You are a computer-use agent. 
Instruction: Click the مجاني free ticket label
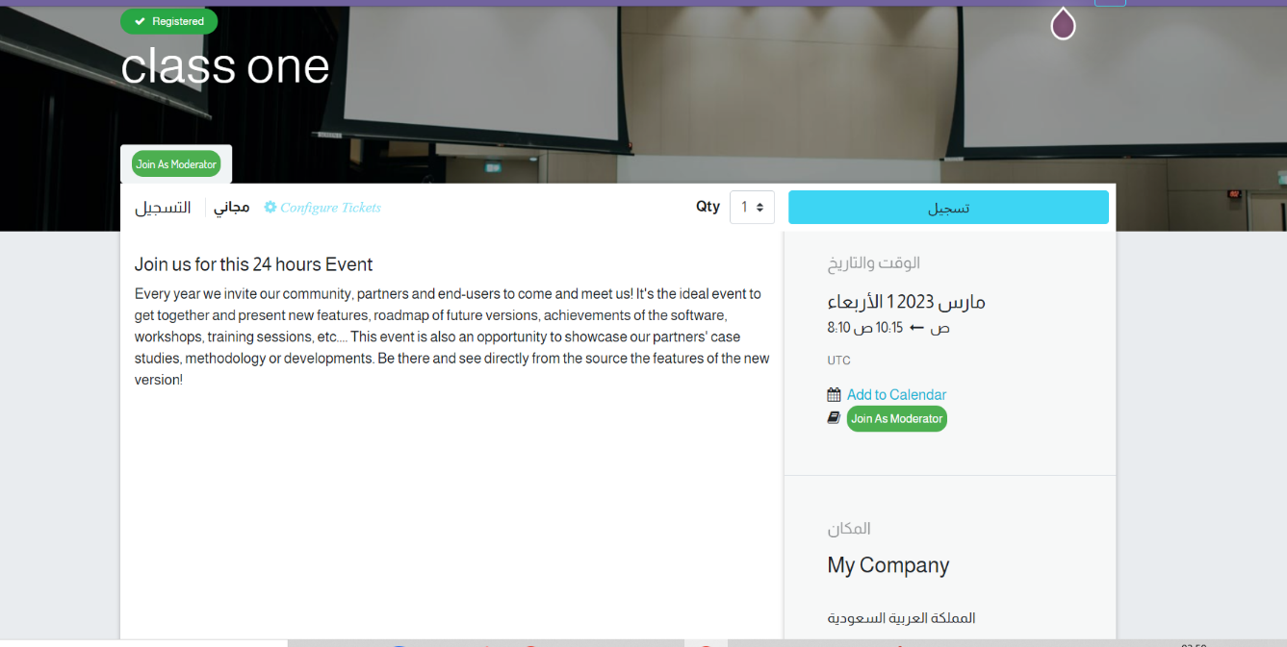click(231, 208)
